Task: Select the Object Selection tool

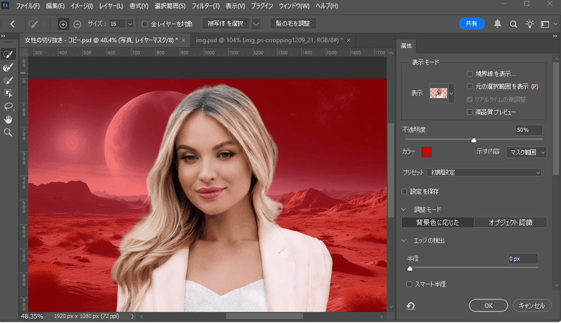Action: (8, 93)
